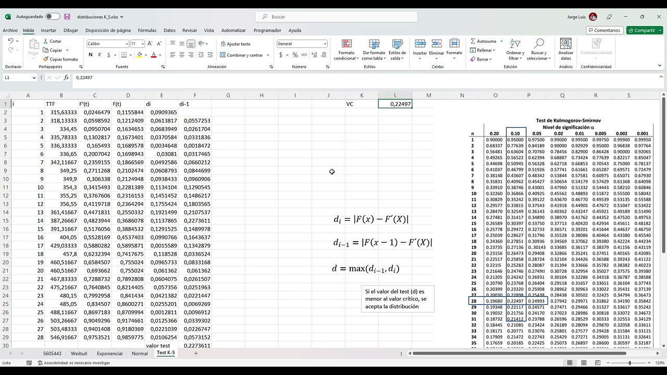This screenshot has width=667, height=375.
Task: Open the Exponencial sheet tab
Action: coord(110,353)
